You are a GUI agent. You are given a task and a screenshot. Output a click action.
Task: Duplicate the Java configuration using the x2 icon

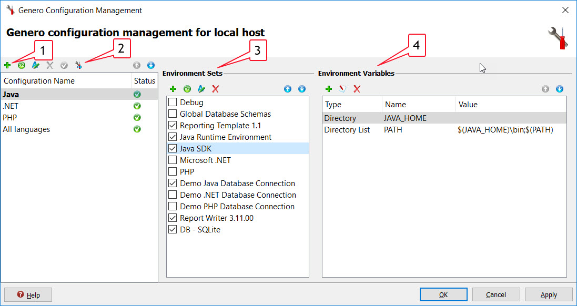[x=21, y=65]
